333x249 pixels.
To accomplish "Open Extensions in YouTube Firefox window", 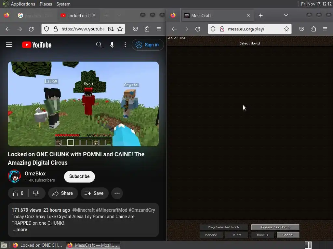I will 147,29.
